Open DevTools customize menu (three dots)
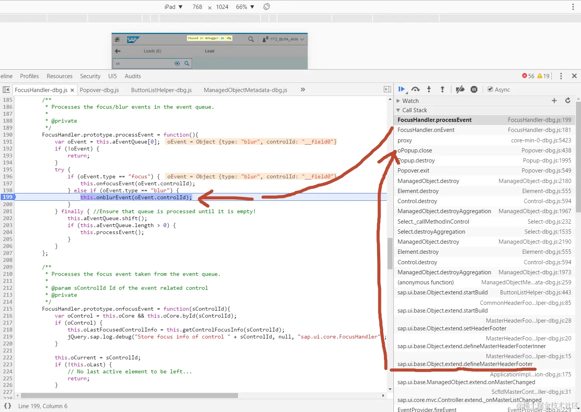 (x=561, y=76)
